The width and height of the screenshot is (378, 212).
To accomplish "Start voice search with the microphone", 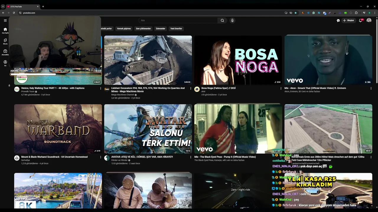I will (x=232, y=20).
